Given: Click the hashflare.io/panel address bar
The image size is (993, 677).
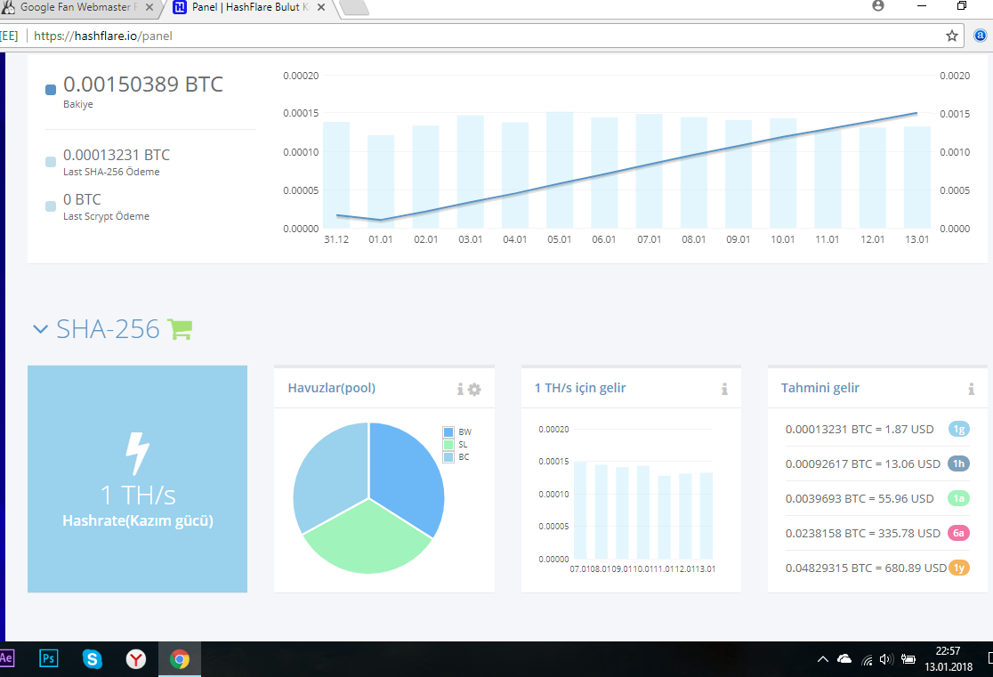Looking at the screenshot, I should (481, 36).
